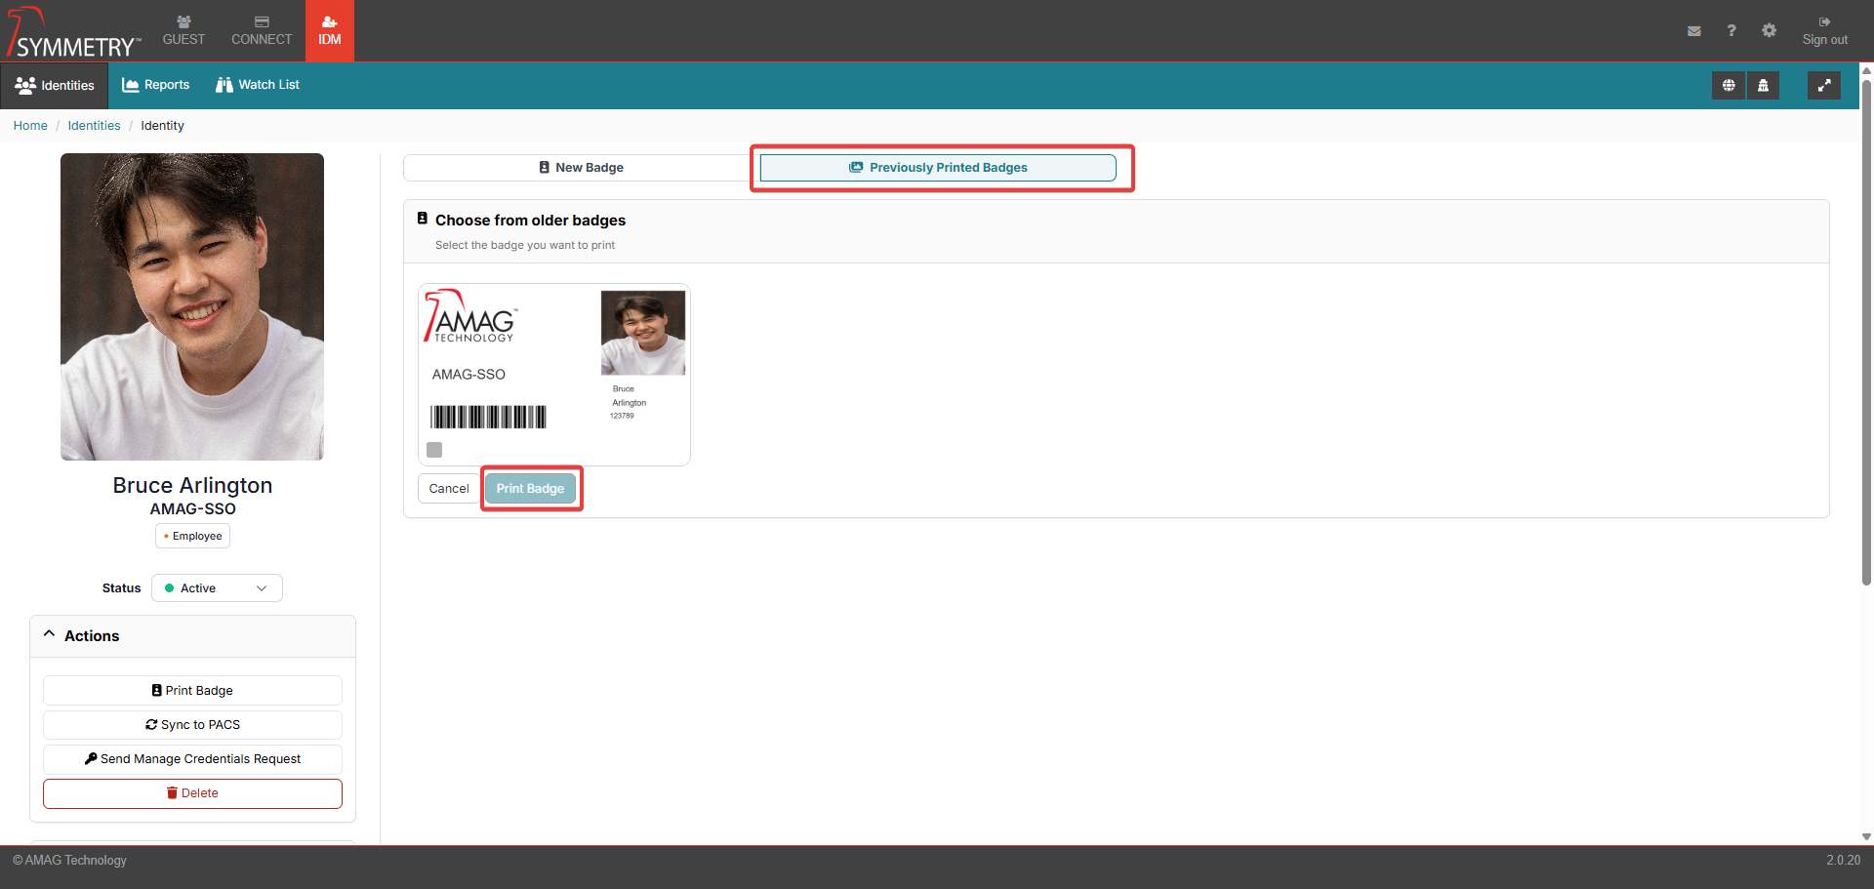Click the building icon in teal bar
The height and width of the screenshot is (889, 1874).
(x=1763, y=86)
